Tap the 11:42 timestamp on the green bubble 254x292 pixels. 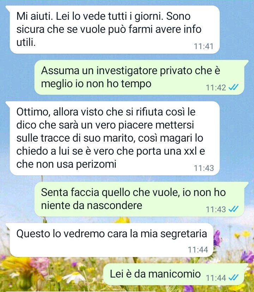pyautogui.click(x=216, y=87)
